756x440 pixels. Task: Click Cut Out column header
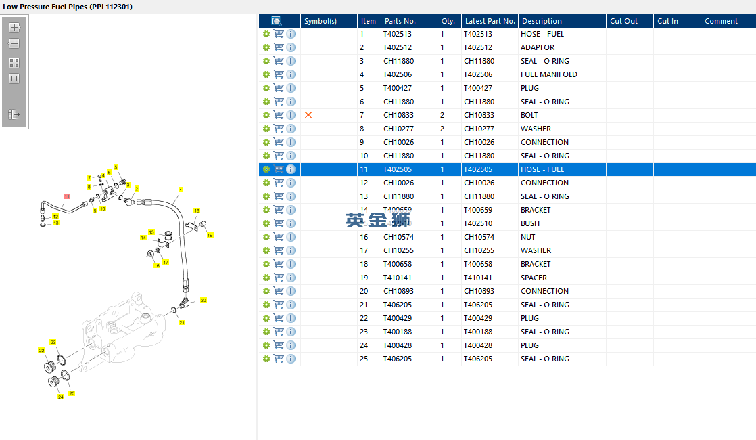(630, 21)
